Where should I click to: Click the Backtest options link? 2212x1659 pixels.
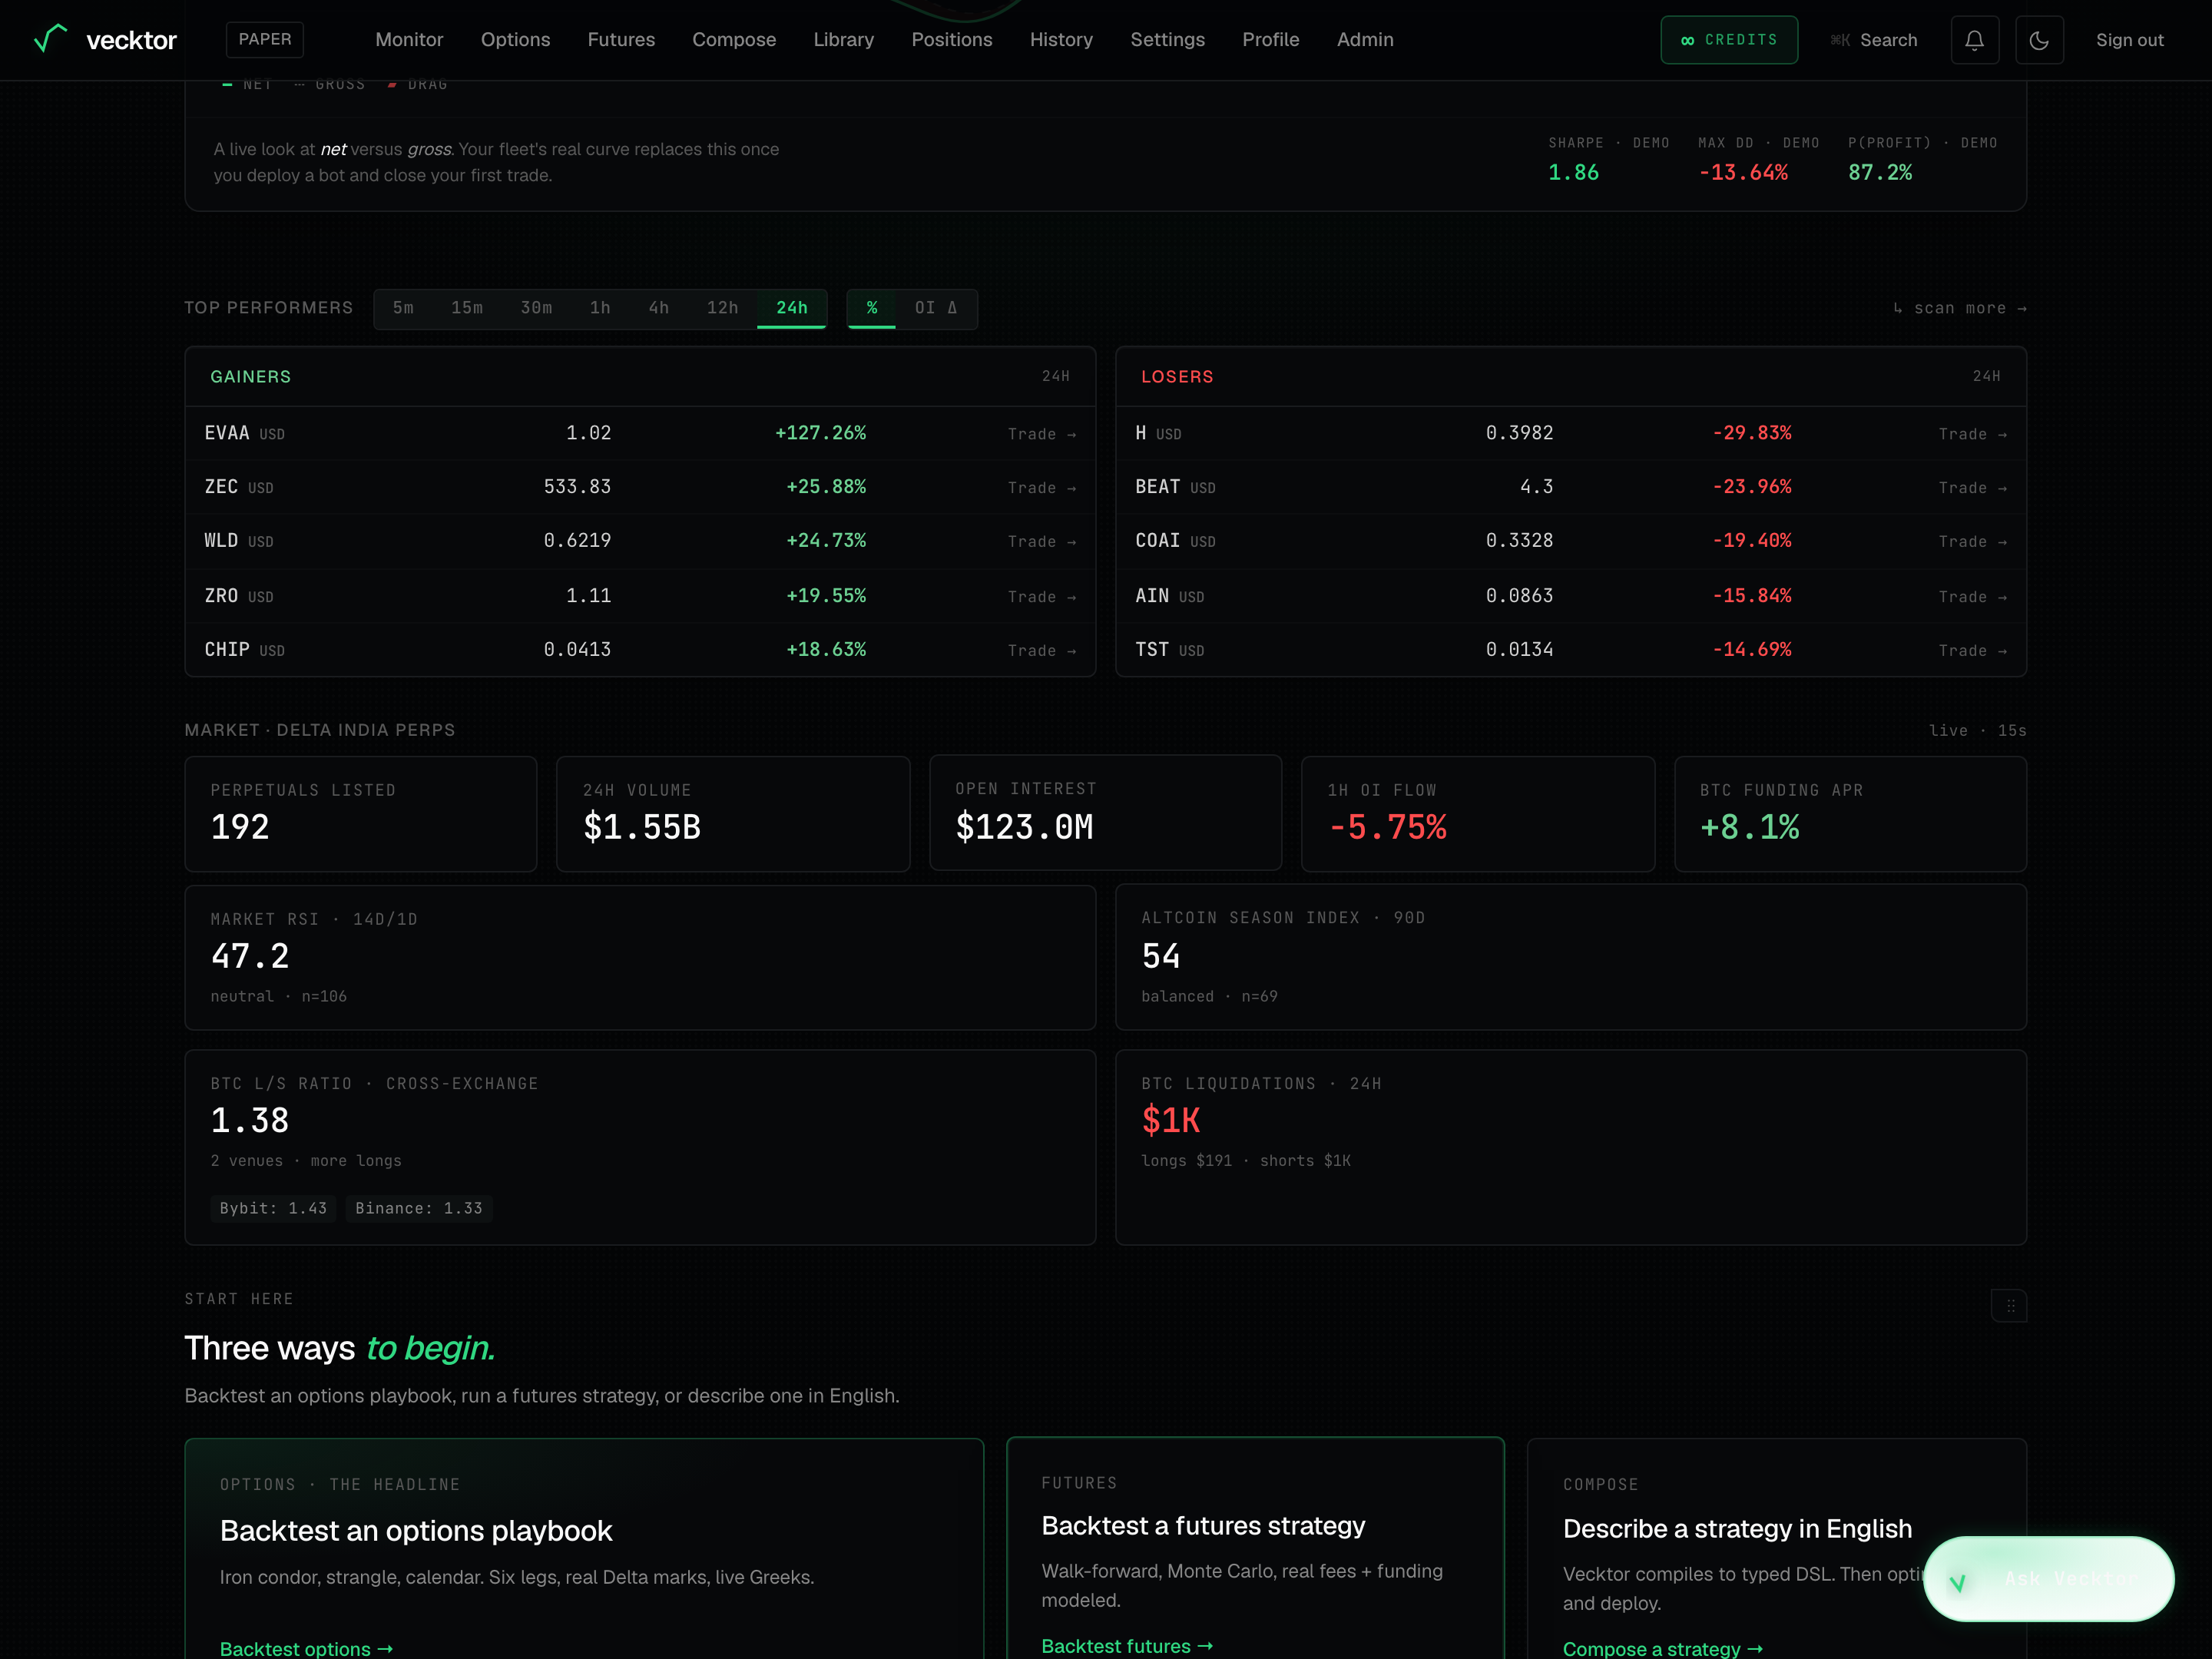click(x=306, y=1648)
